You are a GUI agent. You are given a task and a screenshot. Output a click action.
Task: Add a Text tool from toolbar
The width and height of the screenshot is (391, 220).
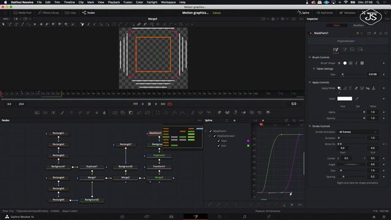tap(53, 112)
